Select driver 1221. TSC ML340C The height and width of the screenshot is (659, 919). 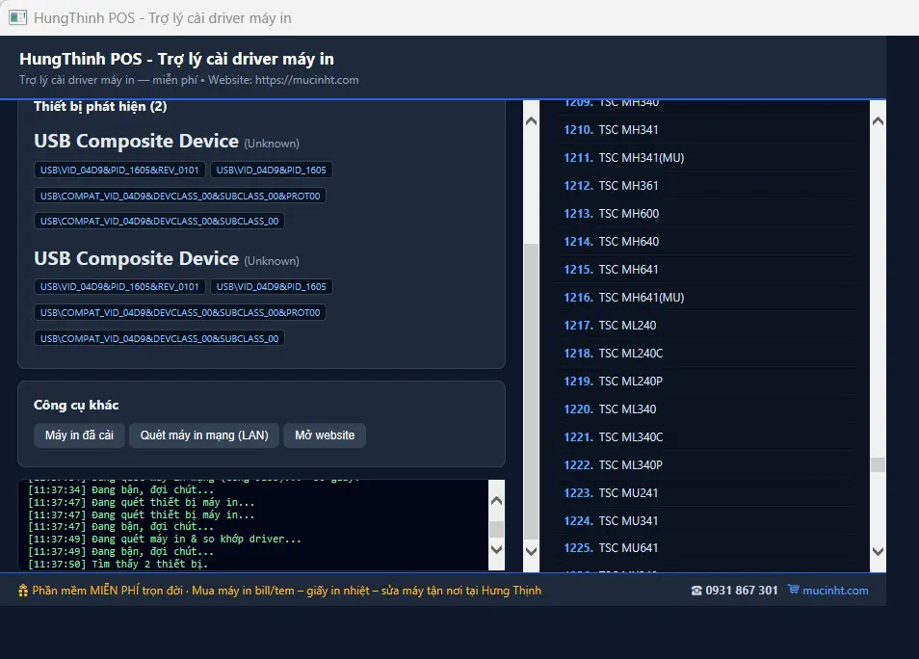706,436
